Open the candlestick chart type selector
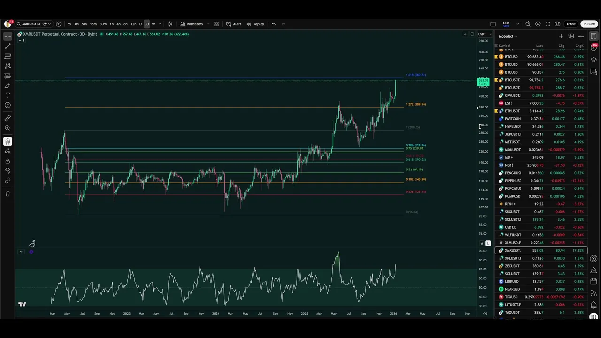This screenshot has width=601, height=338. point(170,24)
